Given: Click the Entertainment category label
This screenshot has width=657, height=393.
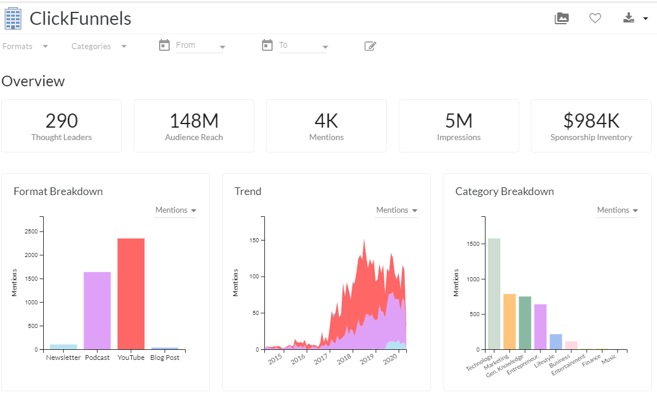Looking at the screenshot, I should 568,365.
